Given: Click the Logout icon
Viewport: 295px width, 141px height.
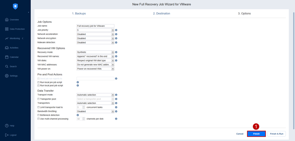Looking at the screenshot, I should (7, 135).
